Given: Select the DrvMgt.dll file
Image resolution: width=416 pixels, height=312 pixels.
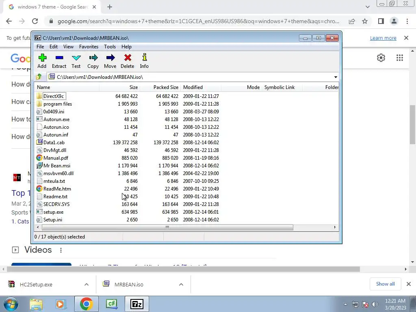Looking at the screenshot, I should 55,150.
